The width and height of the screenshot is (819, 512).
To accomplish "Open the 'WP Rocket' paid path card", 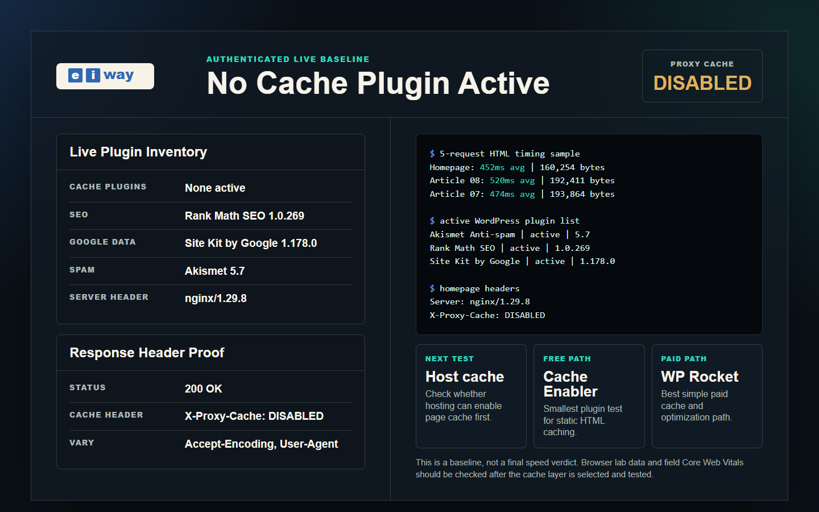I will [707, 396].
